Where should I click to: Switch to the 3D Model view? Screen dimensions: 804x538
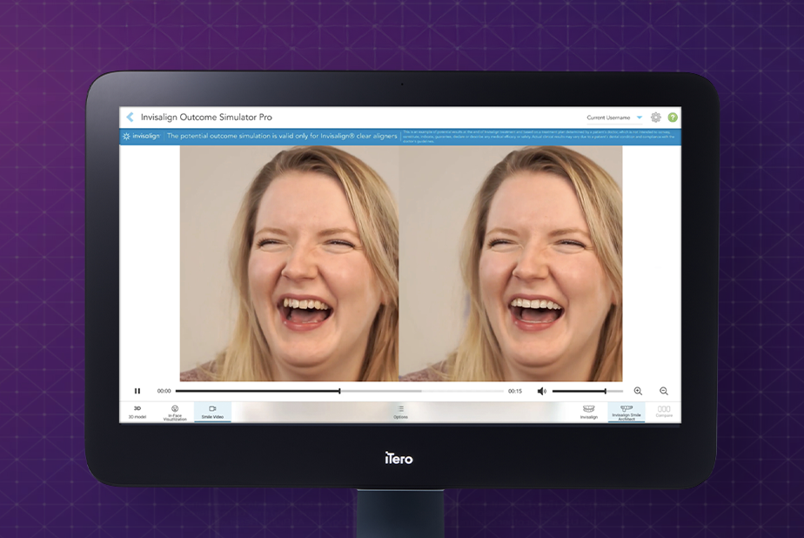(x=137, y=412)
